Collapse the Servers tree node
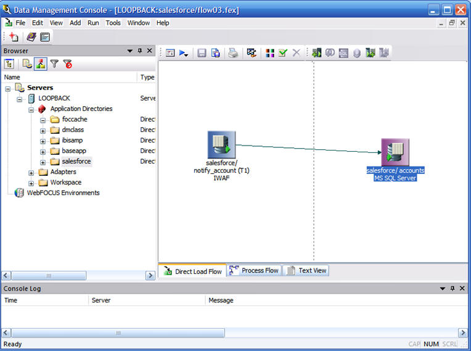 (x=8, y=89)
